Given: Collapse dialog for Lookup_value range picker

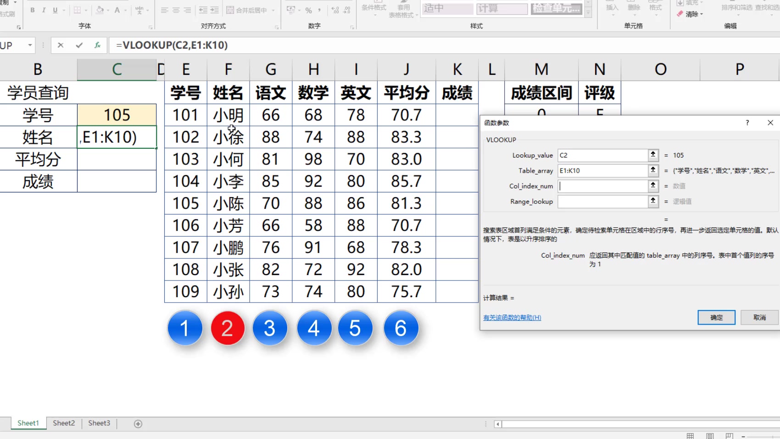Looking at the screenshot, I should 653,155.
